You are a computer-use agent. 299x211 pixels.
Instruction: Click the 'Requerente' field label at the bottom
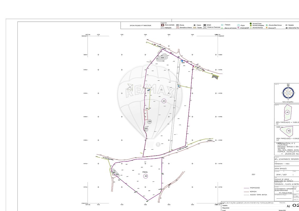coord(226,208)
